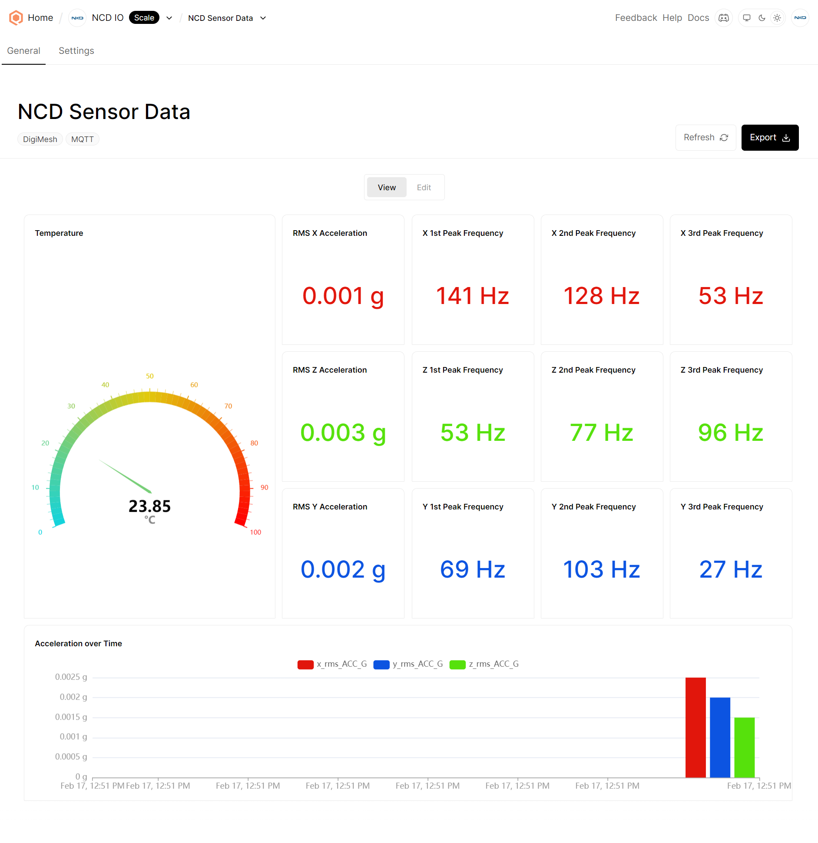Click the Y 2nd Peak Frequency value 103 Hz
Screen dimensions: 818x843
[x=602, y=569]
